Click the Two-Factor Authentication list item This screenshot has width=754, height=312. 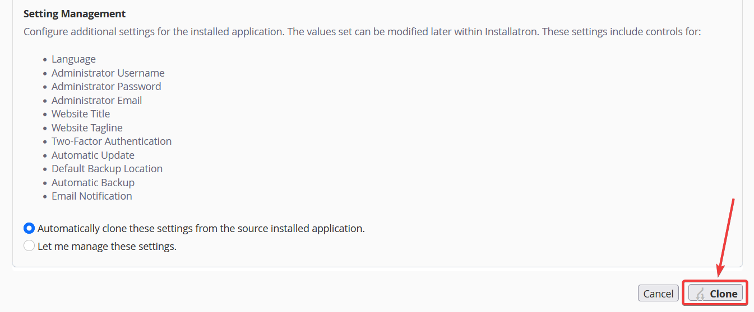(112, 141)
